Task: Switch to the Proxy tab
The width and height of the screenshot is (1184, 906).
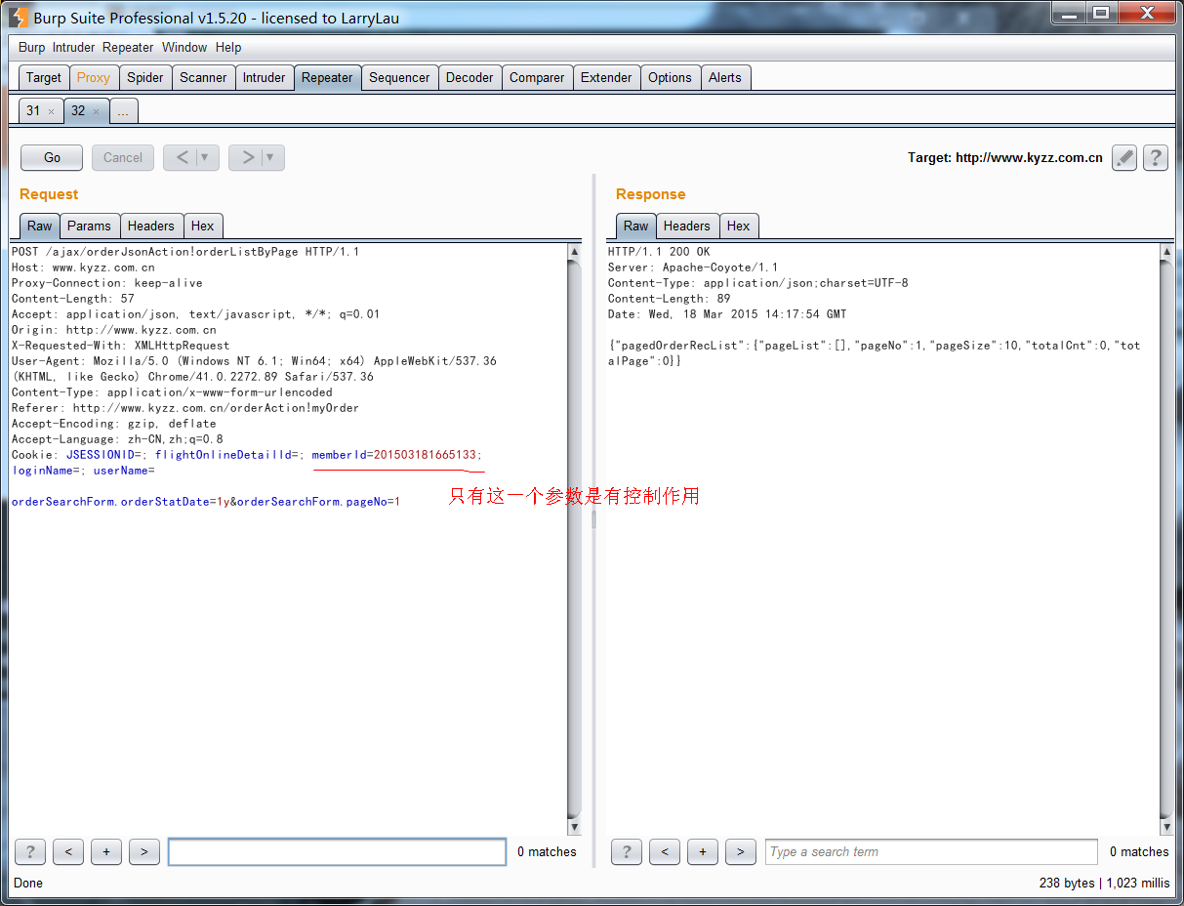Action: pyautogui.click(x=94, y=77)
